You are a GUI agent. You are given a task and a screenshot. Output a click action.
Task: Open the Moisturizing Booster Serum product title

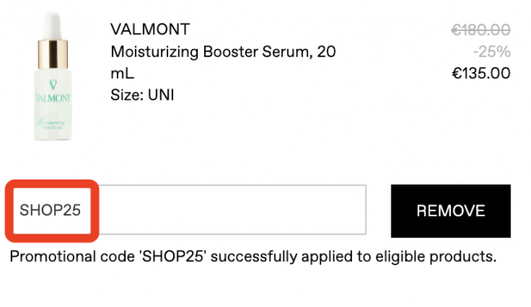(223, 63)
